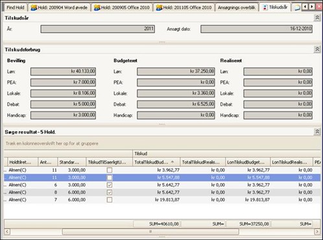Image resolution: width=323 pixels, height=240 pixels.
Task: Click the SUM=37250,08 footer cell
Action: [x=248, y=224]
